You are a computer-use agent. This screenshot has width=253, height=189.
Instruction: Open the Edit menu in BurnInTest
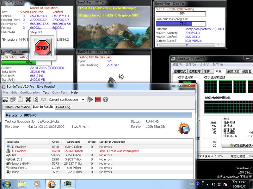(x=14, y=92)
